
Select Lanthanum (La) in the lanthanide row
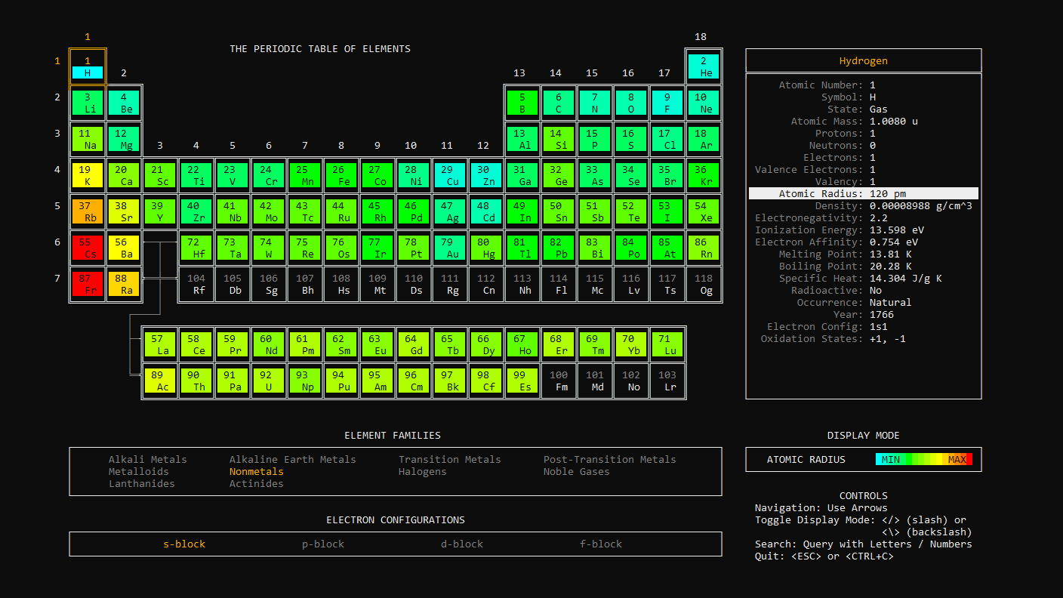coord(160,343)
